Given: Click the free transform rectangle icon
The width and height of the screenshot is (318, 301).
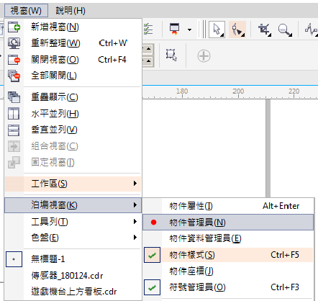Looking at the screenshot, I should click(171, 55).
